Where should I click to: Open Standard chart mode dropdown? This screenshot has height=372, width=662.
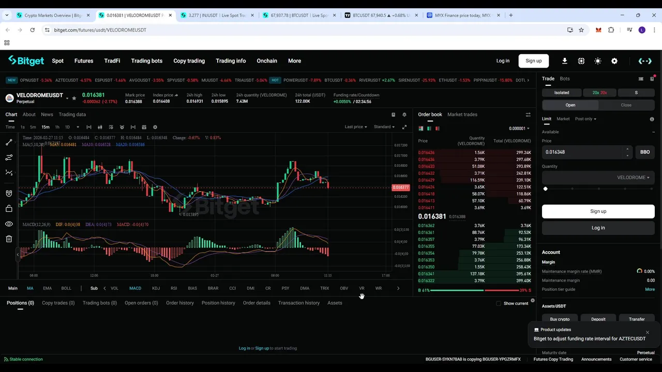click(384, 127)
